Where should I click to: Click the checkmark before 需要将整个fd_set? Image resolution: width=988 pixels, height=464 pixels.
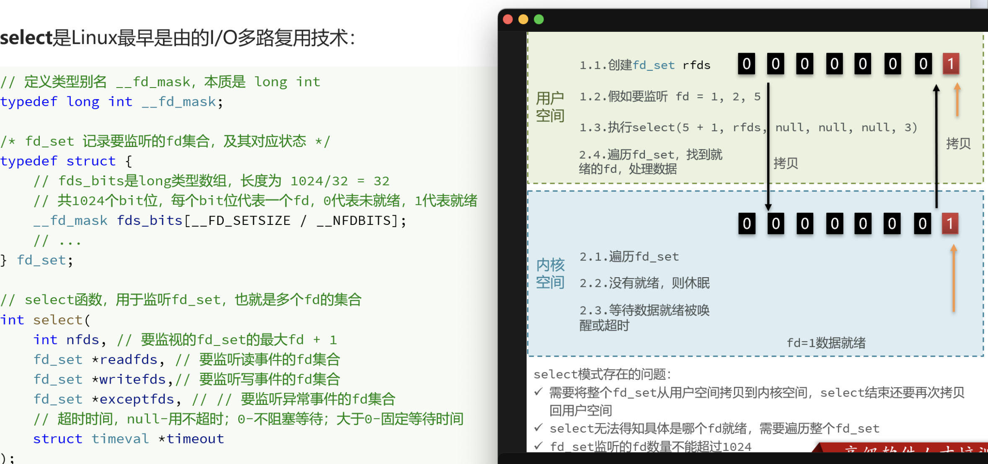point(539,392)
